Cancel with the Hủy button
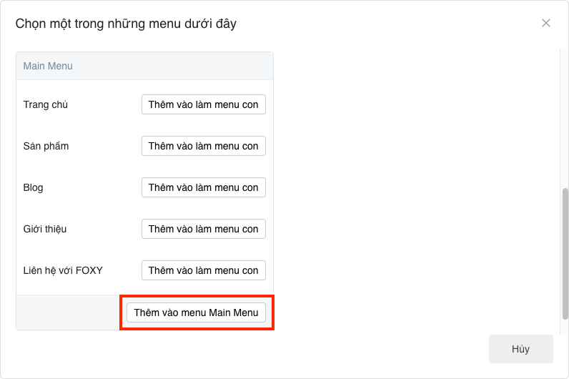Screen dimensions: 569x379 tap(520, 349)
